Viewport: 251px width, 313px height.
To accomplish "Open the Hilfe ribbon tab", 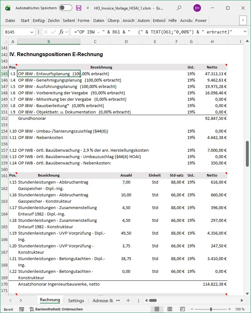I will pyautogui.click(x=172, y=21).
